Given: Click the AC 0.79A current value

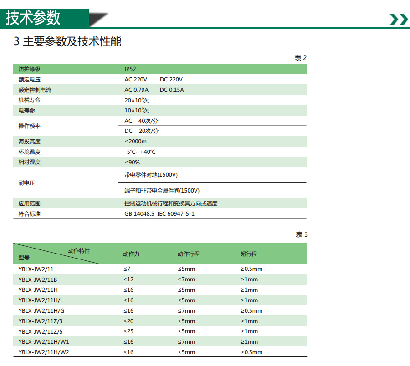Looking at the screenshot, I should tap(137, 90).
